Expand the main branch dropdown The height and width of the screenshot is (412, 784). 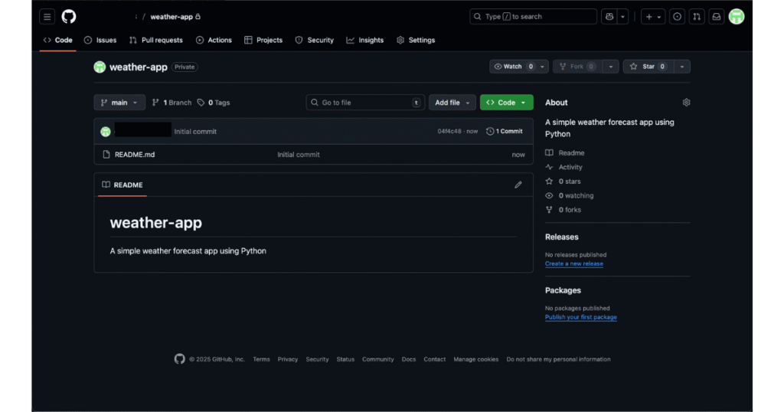tap(119, 103)
